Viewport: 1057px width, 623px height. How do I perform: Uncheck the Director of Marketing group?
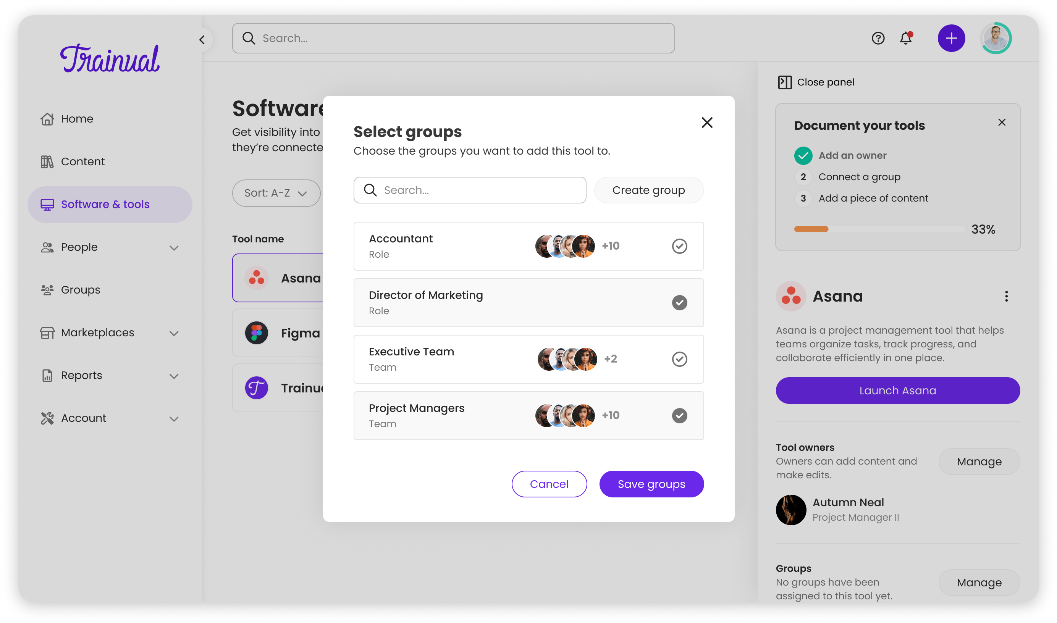point(679,303)
